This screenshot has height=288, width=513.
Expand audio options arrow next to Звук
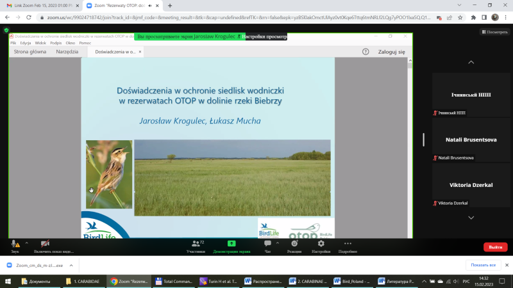(x=26, y=241)
